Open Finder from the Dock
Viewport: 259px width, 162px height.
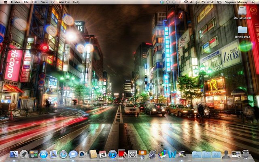(14, 154)
